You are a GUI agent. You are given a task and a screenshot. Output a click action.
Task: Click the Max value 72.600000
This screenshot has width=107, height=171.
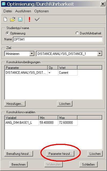pyautogui.click(x=68, y=123)
